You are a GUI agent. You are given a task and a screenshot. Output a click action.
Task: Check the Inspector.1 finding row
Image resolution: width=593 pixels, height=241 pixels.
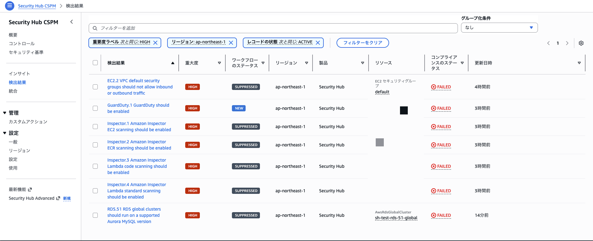click(x=95, y=127)
